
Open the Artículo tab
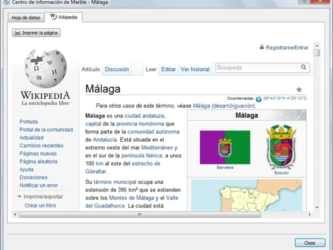tap(91, 69)
